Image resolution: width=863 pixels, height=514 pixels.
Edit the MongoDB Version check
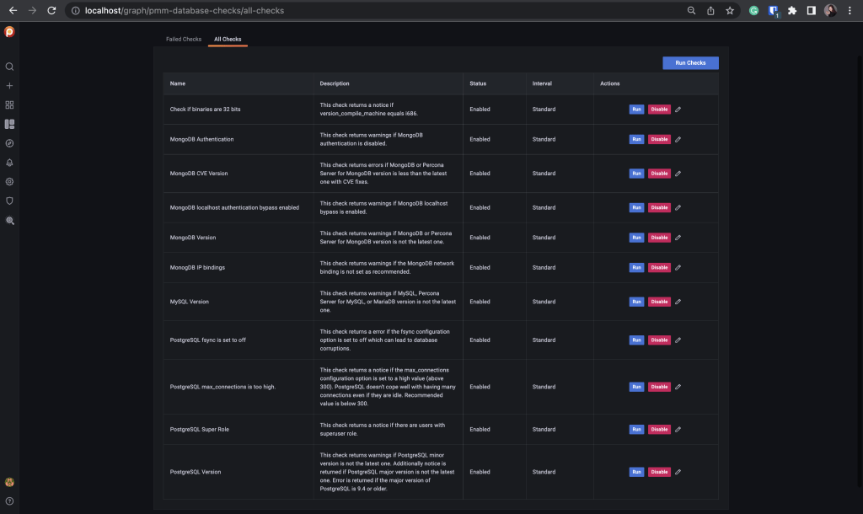[678, 238]
